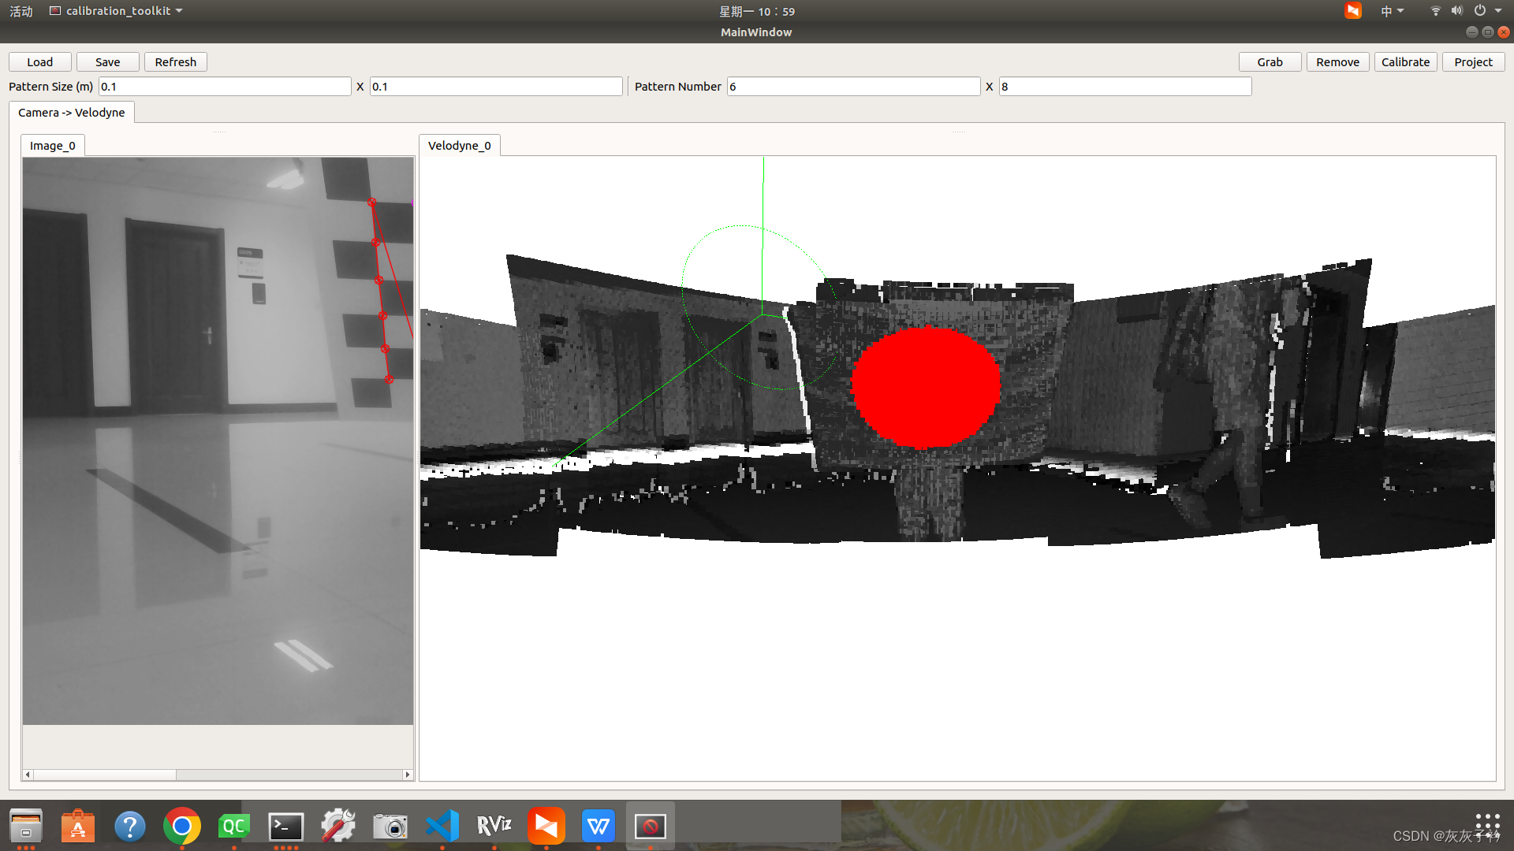Click the Refresh button to update view
Viewport: 1514px width, 851px height.
click(x=173, y=61)
